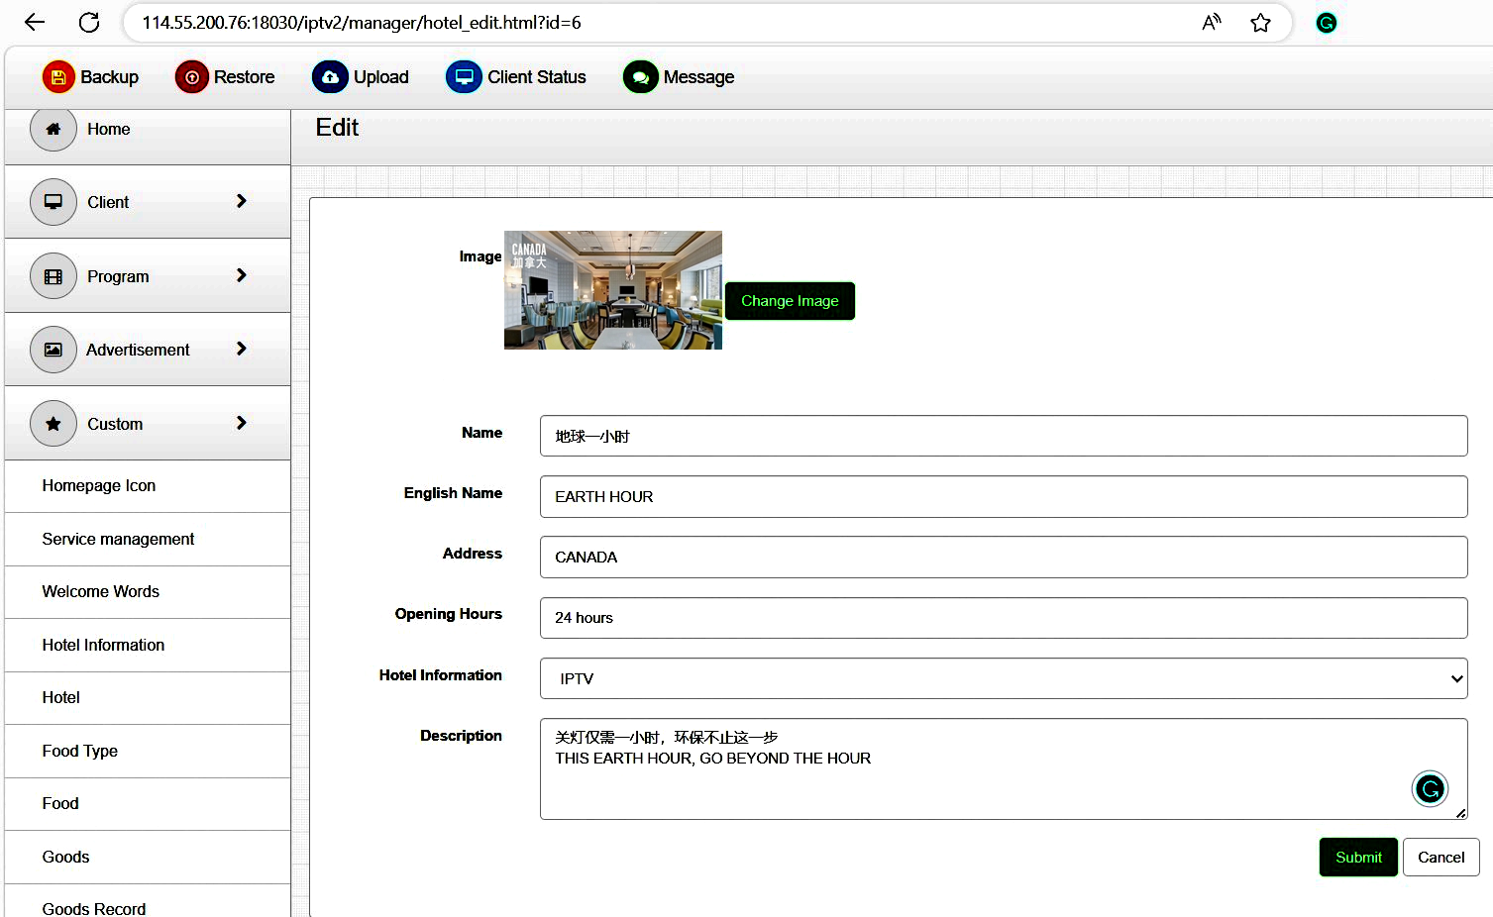1493x917 pixels.
Task: Click the Advertisement picture icon in sidebar
Action: [x=53, y=350]
